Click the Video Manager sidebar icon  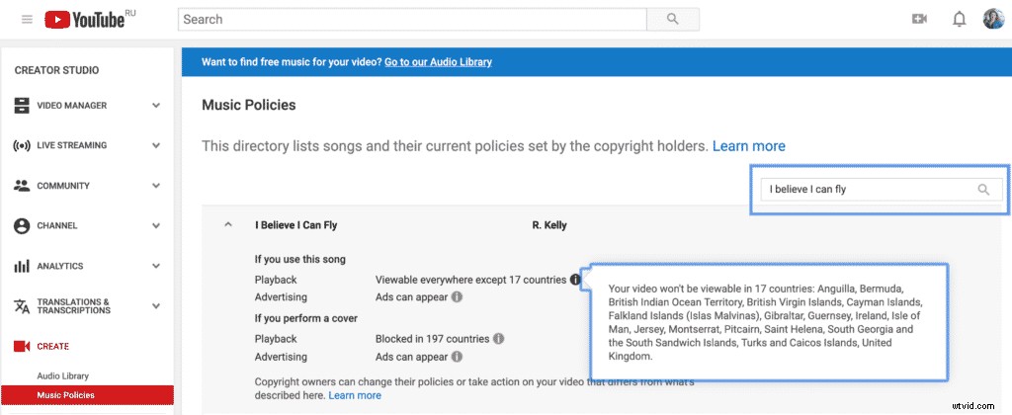(x=22, y=105)
